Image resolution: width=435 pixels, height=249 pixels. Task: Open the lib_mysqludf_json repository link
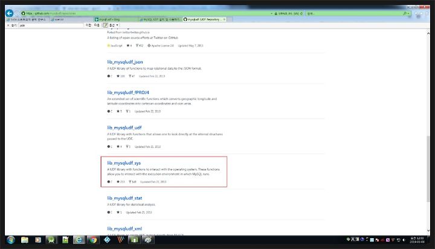tap(125, 62)
